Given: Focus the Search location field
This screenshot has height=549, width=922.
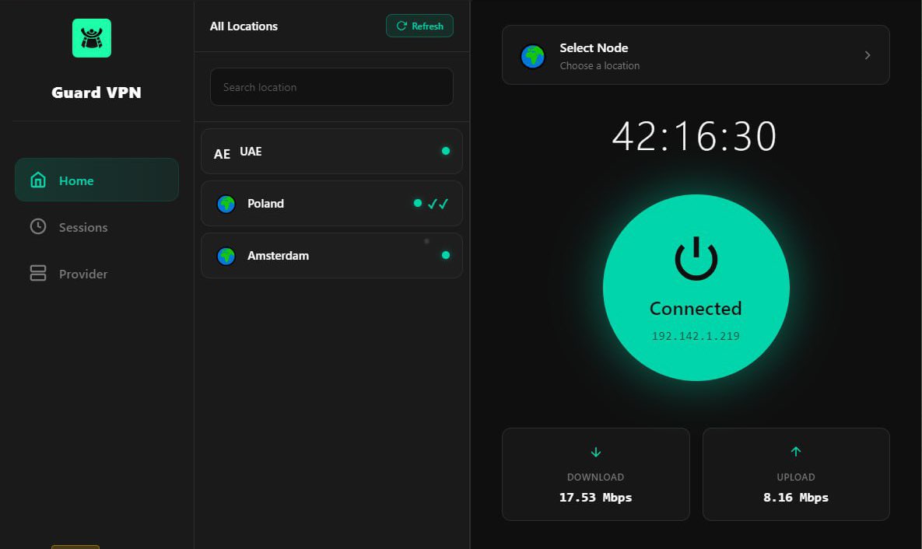Looking at the screenshot, I should point(331,87).
